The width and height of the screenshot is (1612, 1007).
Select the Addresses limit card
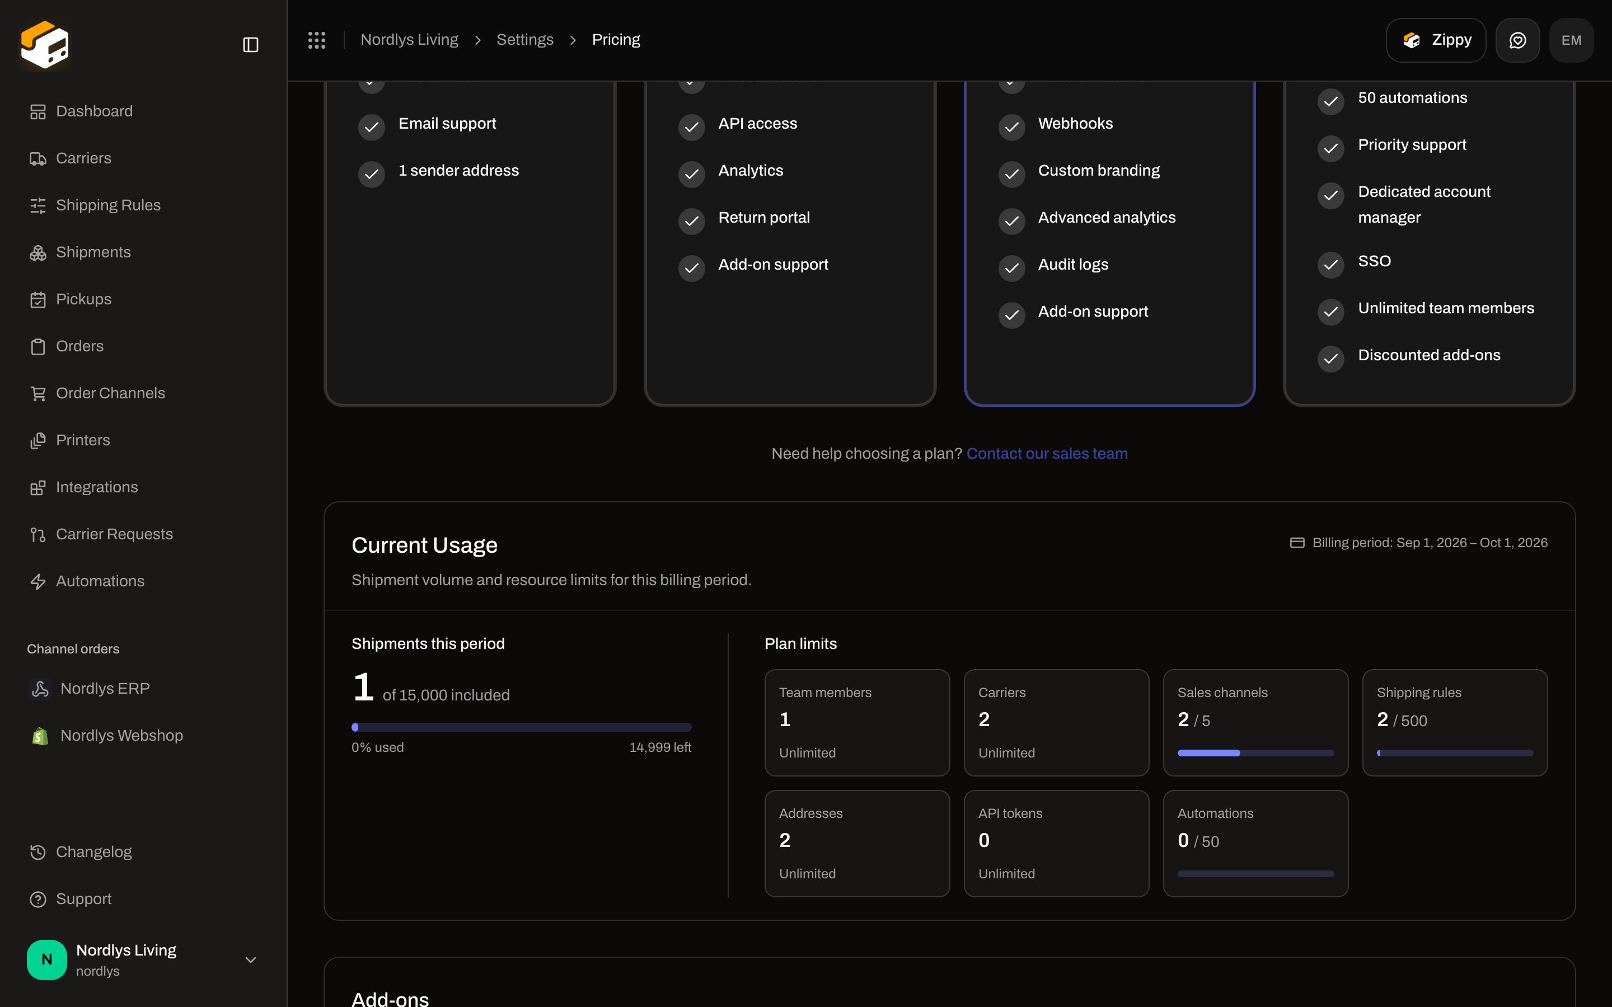click(x=857, y=843)
